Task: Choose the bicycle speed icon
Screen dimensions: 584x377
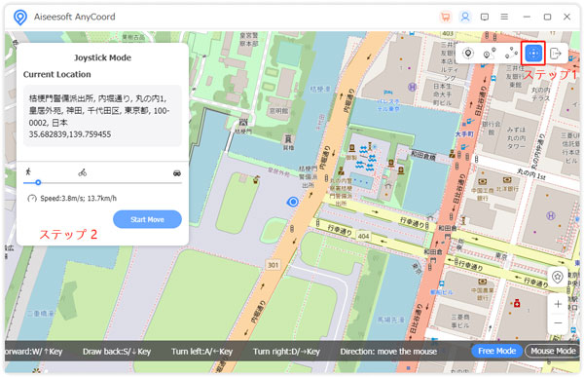Action: coord(83,172)
